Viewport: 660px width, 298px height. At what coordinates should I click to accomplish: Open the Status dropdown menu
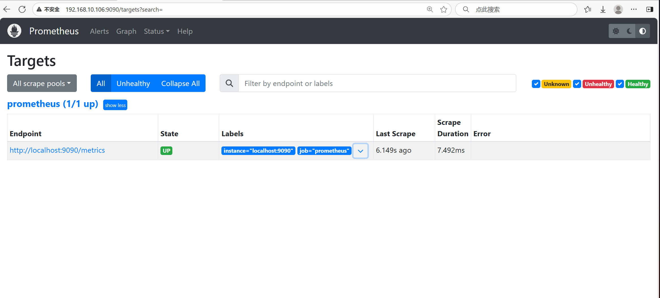pos(157,31)
